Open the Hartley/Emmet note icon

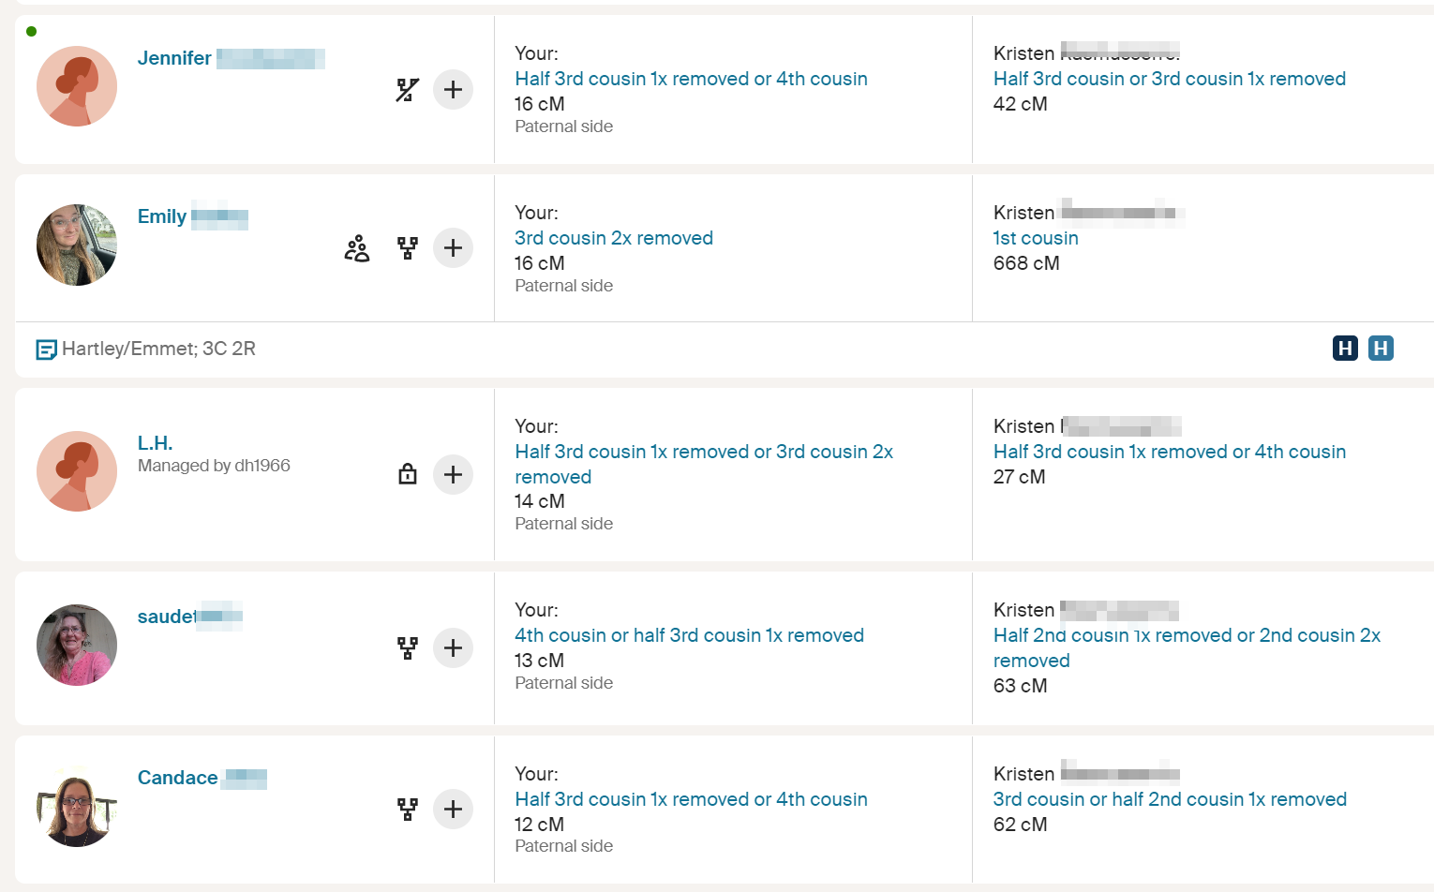[x=46, y=349]
